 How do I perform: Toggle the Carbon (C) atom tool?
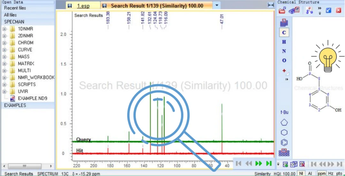coord(284,33)
